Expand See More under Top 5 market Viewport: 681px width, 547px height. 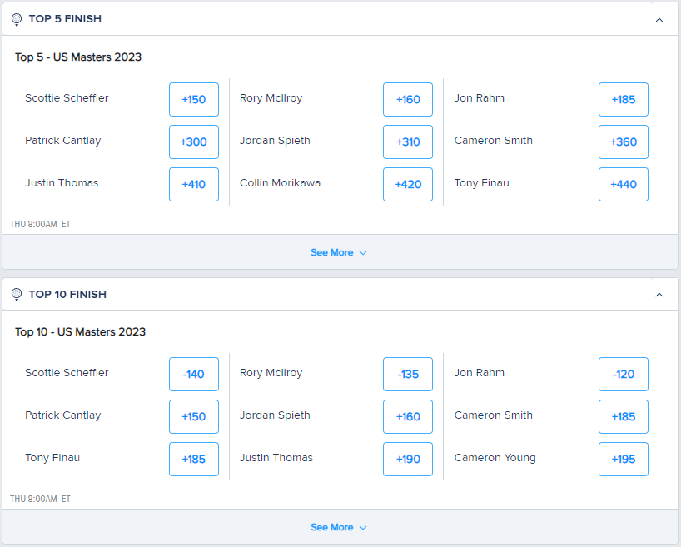339,252
